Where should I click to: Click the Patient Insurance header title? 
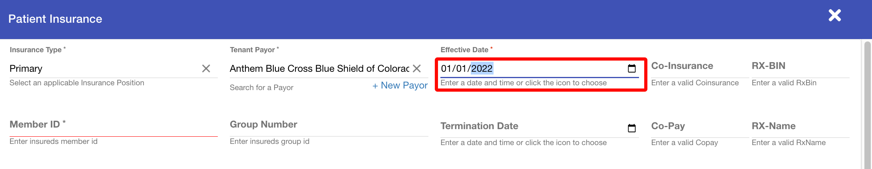coord(55,19)
